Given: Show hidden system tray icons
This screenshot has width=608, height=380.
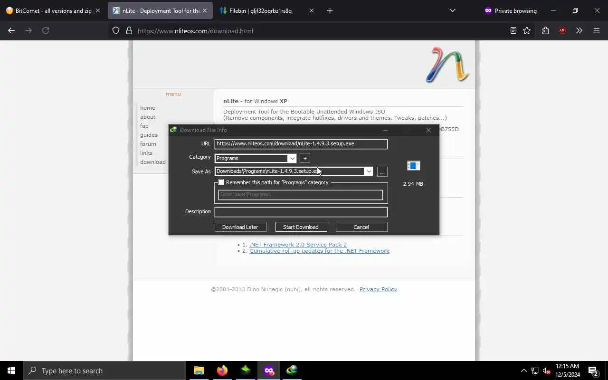Looking at the screenshot, I should (523, 370).
